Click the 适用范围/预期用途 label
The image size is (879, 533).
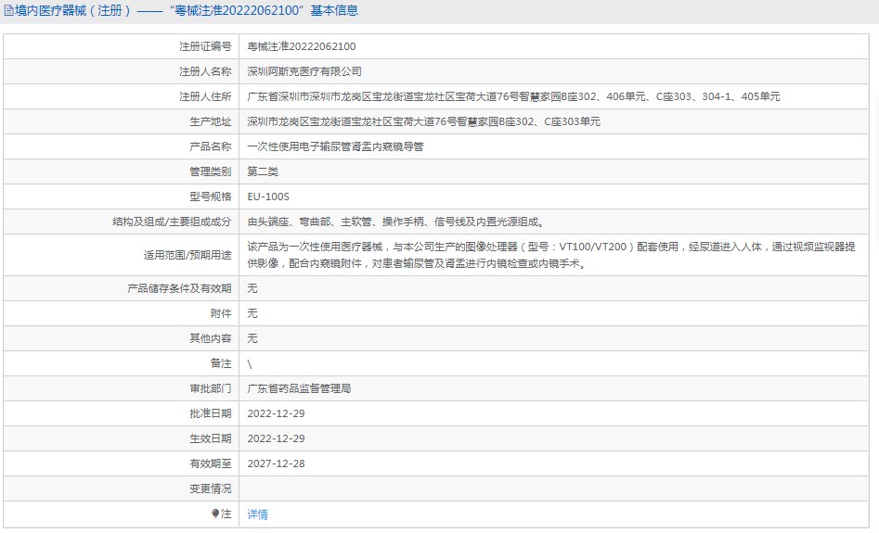coord(187,255)
